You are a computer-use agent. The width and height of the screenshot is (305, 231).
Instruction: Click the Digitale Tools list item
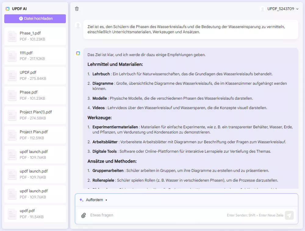pos(179,151)
